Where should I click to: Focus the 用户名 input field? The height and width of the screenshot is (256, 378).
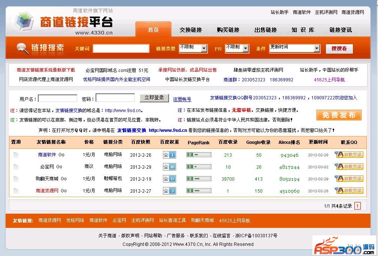(x=58, y=99)
